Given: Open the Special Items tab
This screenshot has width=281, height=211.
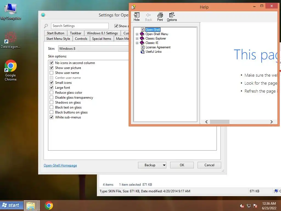Looking at the screenshot, I should click(102, 39).
